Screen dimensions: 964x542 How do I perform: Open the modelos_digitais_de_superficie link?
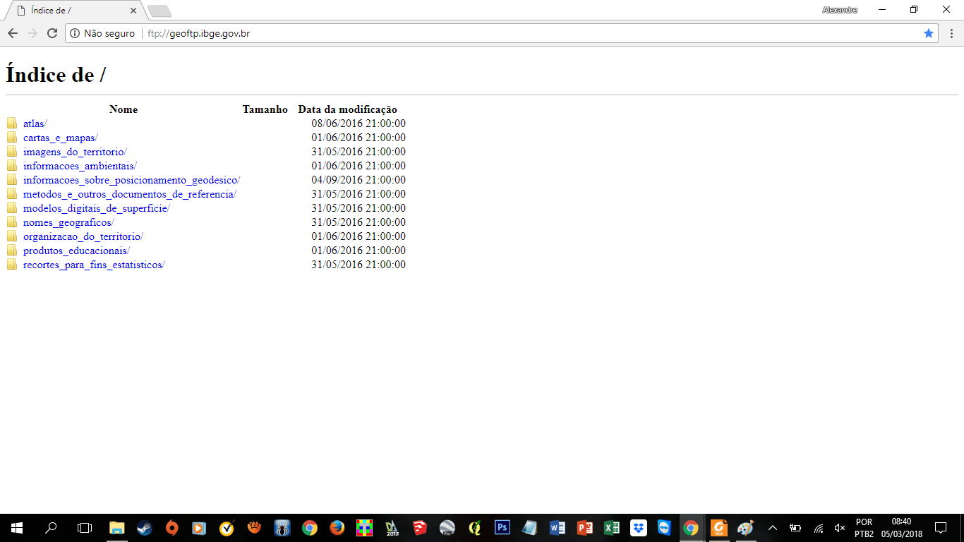pos(95,208)
